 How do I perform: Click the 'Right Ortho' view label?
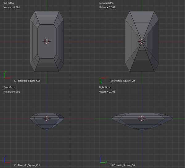coord(105,87)
